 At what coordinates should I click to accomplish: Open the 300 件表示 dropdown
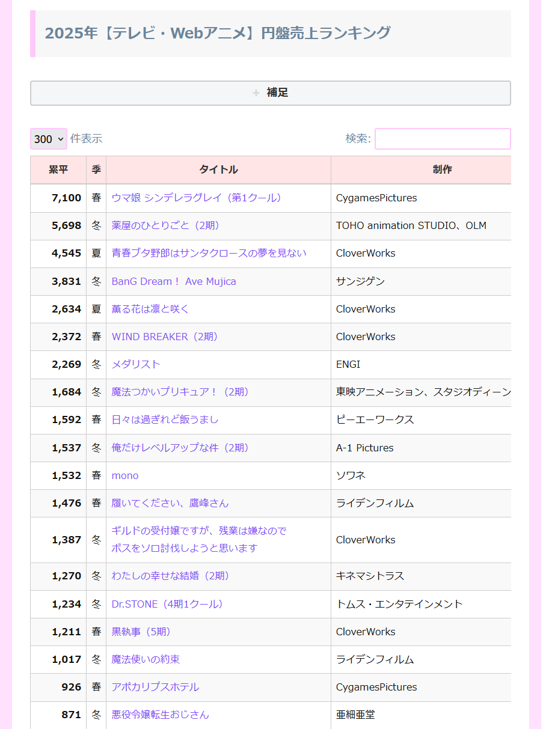48,139
